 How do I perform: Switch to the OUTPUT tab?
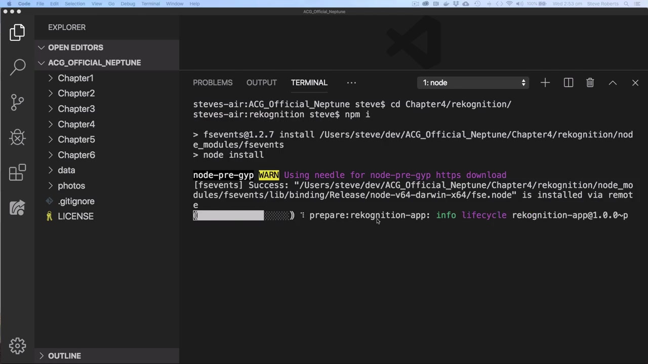(261, 82)
